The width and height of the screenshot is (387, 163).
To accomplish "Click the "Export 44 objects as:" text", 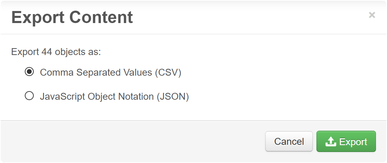I will pos(56,52).
